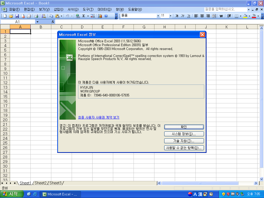Open the Name Box dropdown arrow
Screen dimensions: 264x198
click(x=37, y=22)
